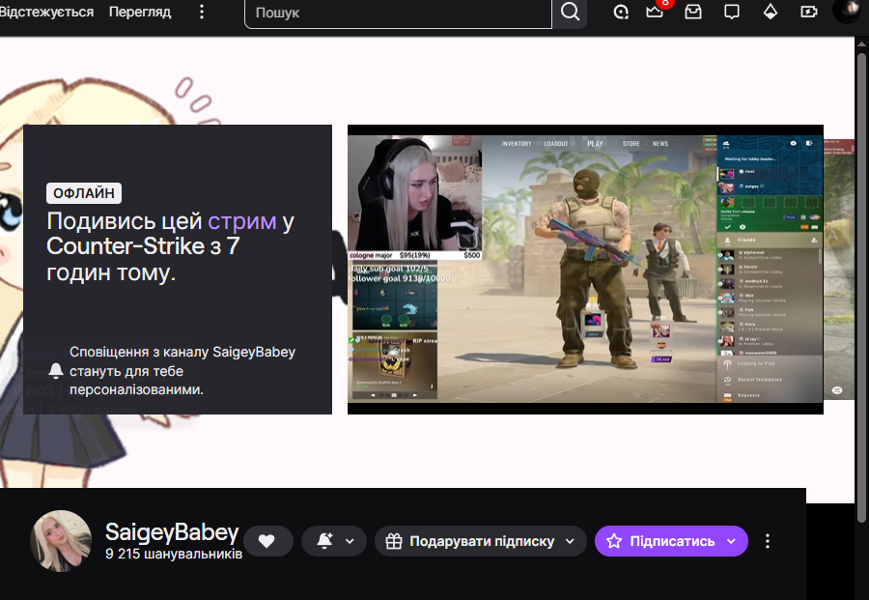Expand the Підписатись button chevron
Image resolution: width=869 pixels, height=600 pixels.
tap(732, 541)
